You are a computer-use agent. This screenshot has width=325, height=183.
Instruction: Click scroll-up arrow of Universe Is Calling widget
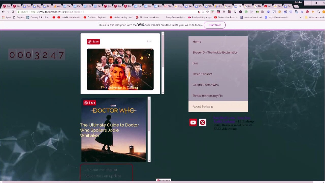(163, 33)
